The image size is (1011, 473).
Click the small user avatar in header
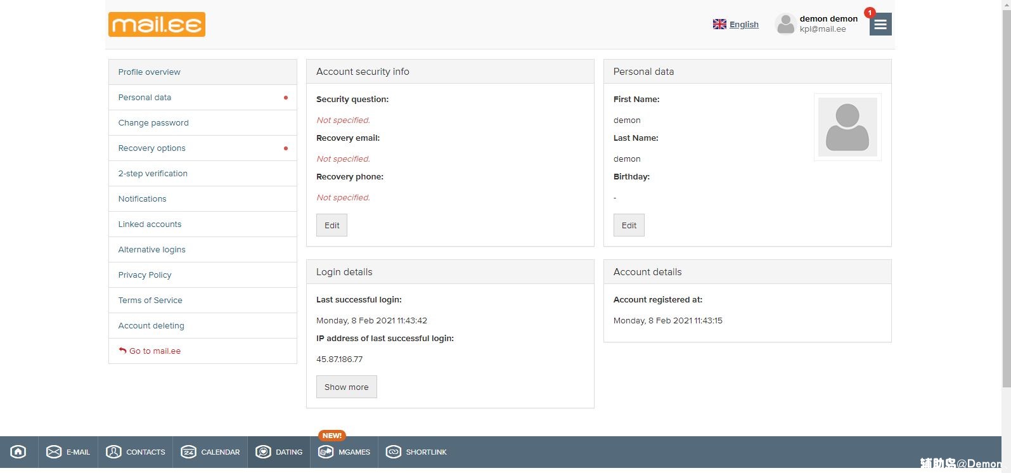coord(785,24)
